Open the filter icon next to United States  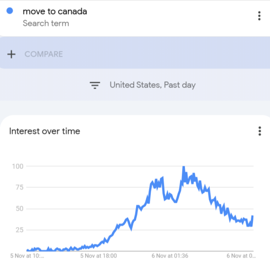95,85
